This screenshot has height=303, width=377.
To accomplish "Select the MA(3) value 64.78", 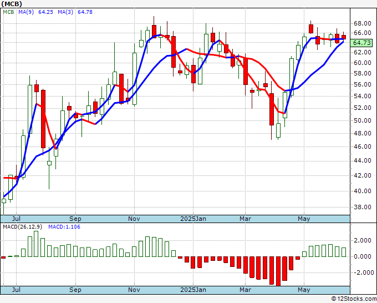I will point(85,12).
